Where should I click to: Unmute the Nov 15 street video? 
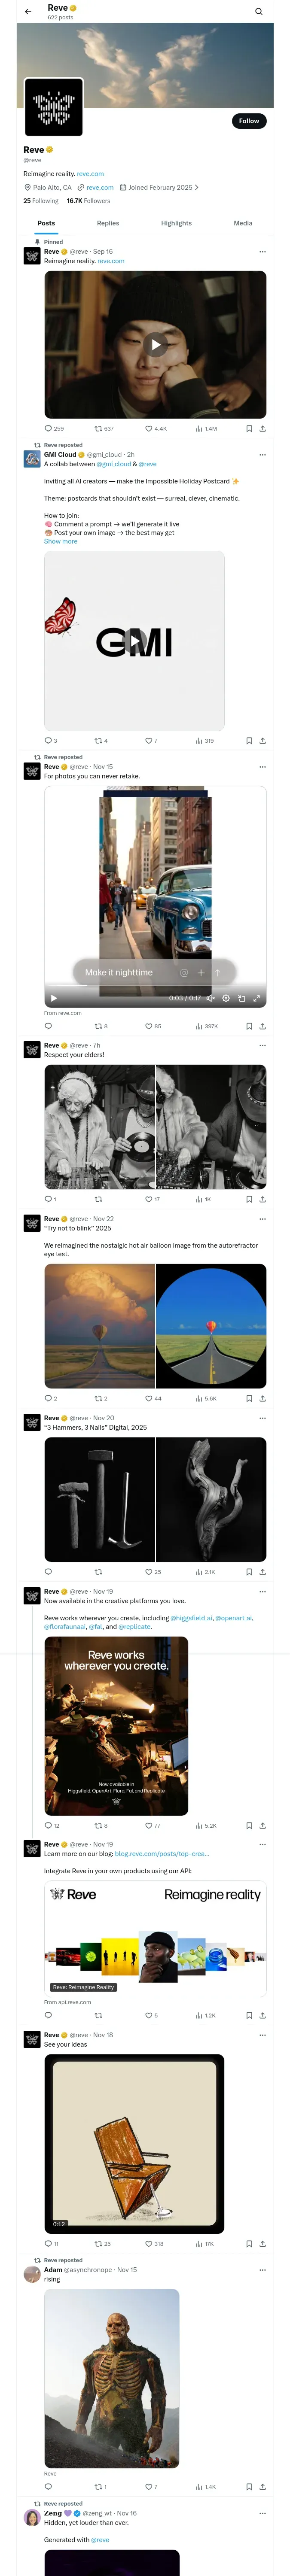(210, 998)
